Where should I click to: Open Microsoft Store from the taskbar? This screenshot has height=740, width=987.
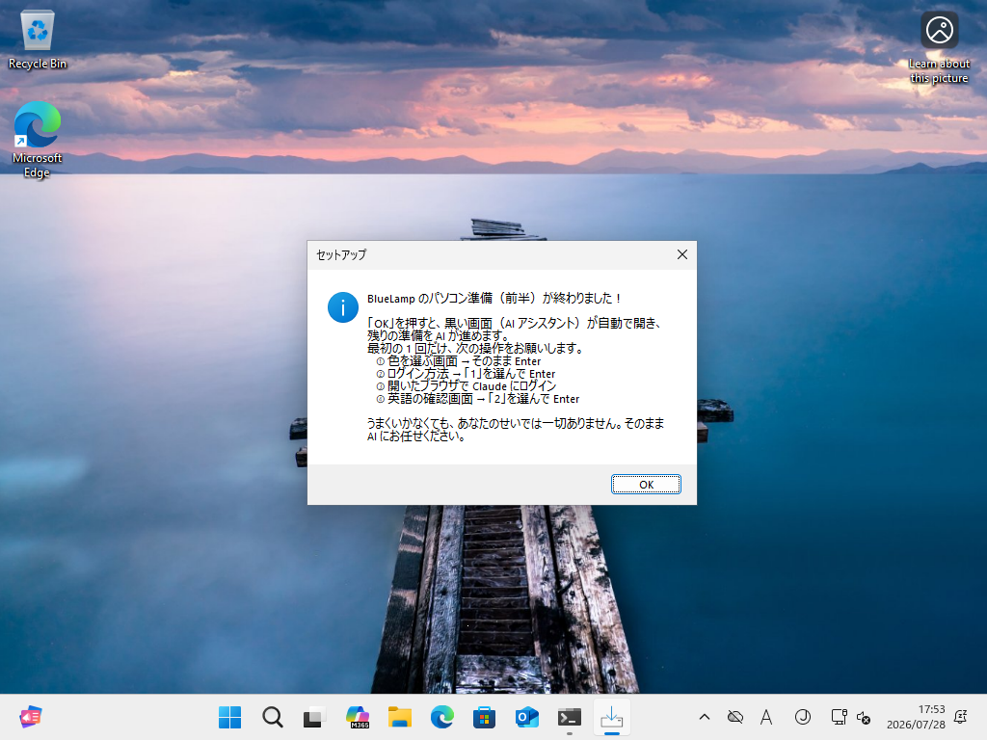click(484, 717)
